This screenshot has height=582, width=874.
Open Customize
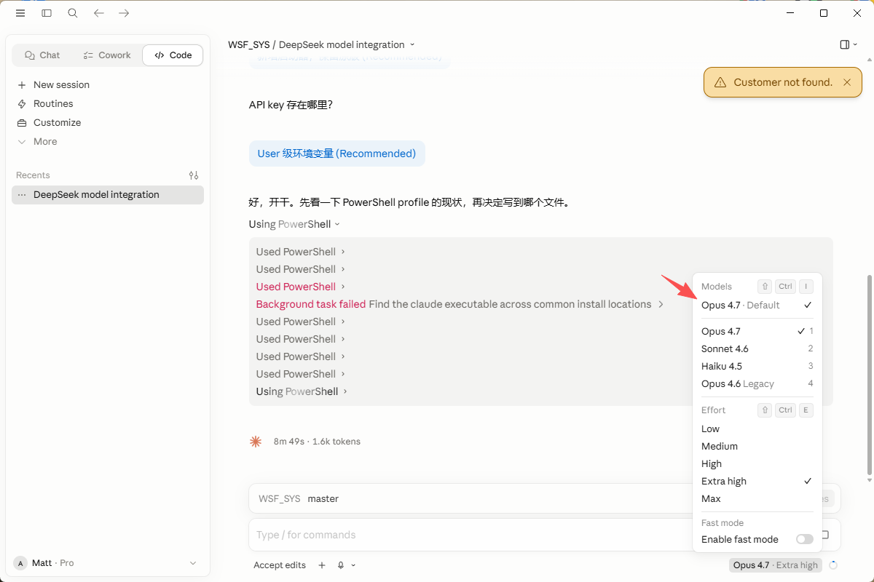[108, 123]
